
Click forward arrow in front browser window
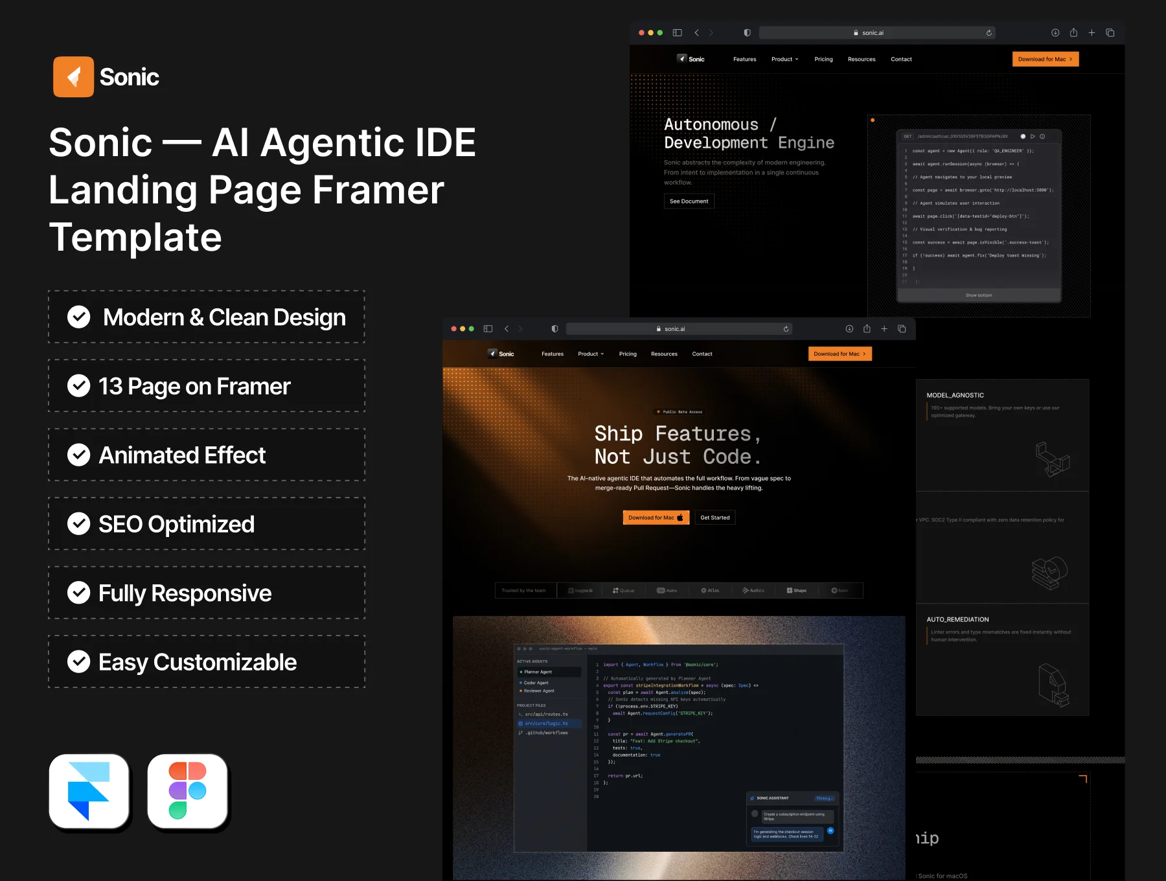click(520, 329)
